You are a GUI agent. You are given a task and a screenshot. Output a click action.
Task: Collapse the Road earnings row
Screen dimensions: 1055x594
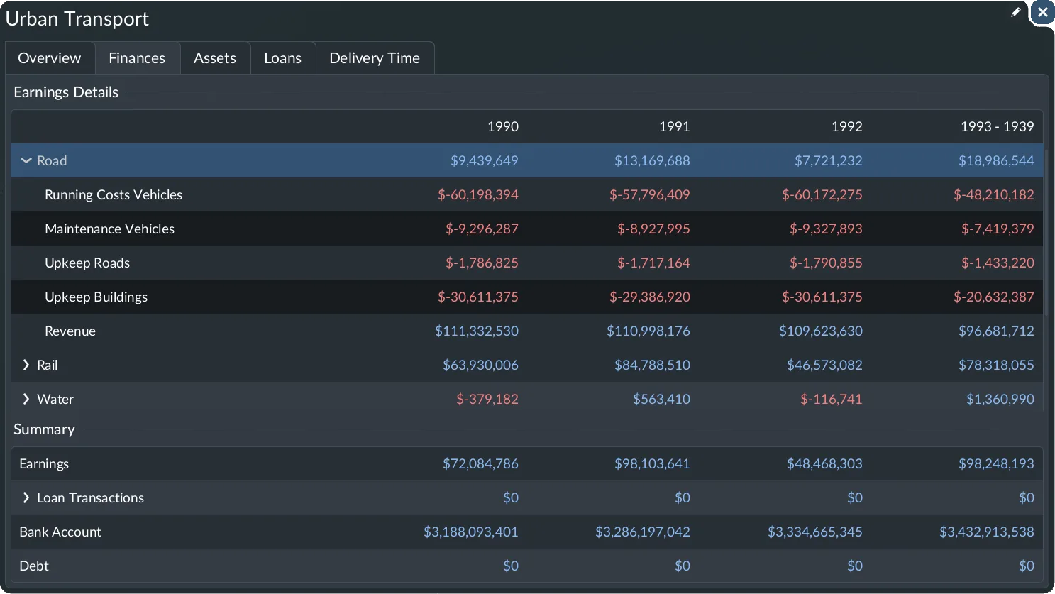[x=26, y=161]
